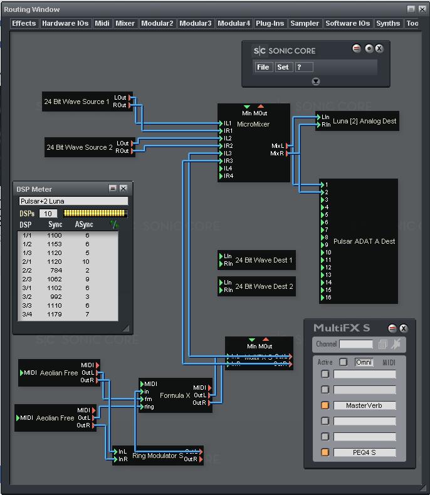Click the Pulsar+2 Luna field in DSP Meter
The height and width of the screenshot is (495, 430).
coord(73,201)
